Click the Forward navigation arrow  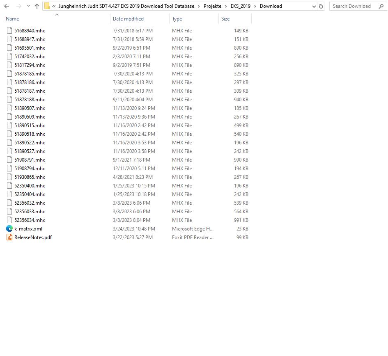coord(19,6)
